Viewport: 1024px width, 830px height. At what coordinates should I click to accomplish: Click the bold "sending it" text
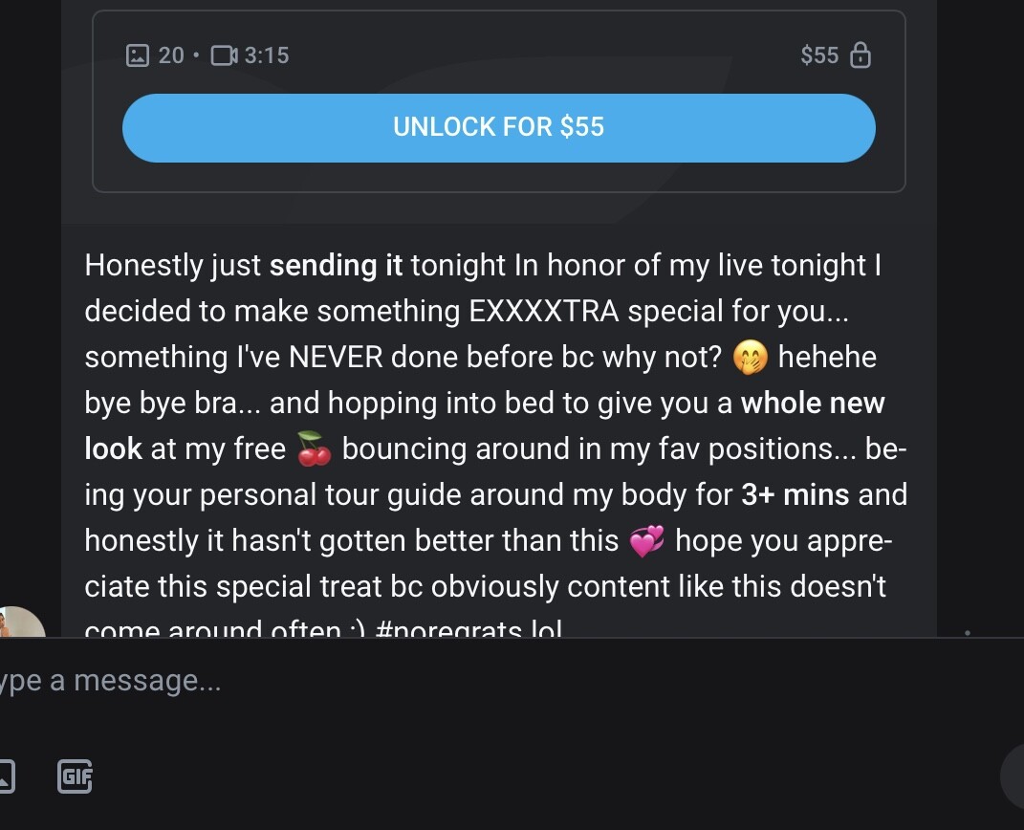tap(336, 266)
